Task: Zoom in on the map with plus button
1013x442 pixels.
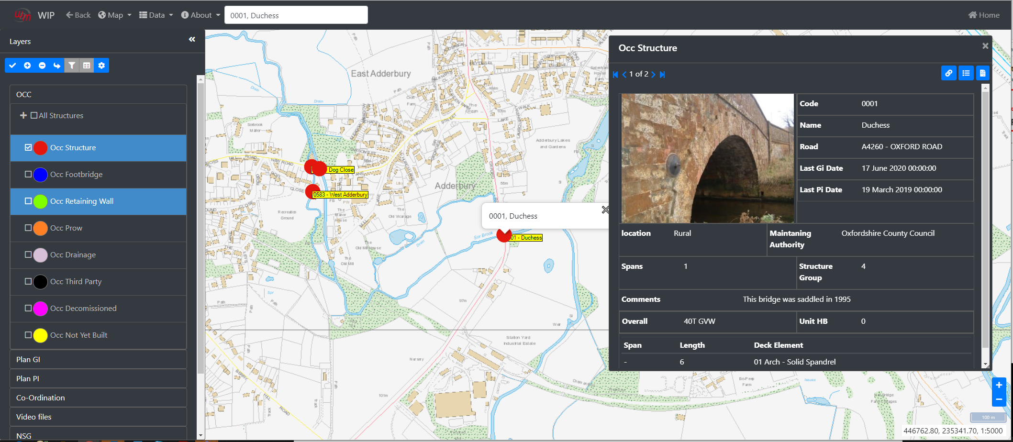Action: click(999, 385)
